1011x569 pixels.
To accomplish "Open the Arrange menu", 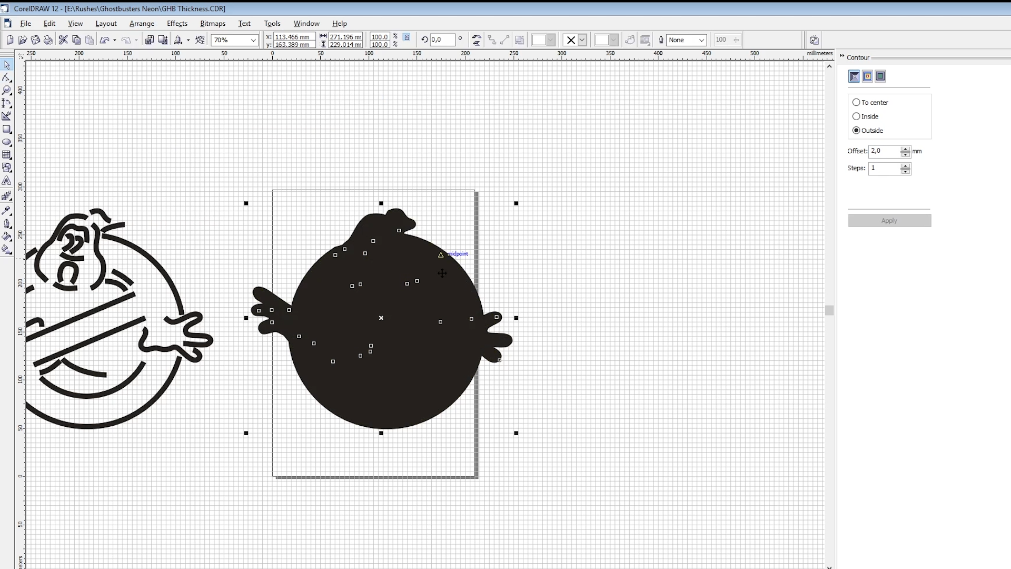I will point(142,24).
